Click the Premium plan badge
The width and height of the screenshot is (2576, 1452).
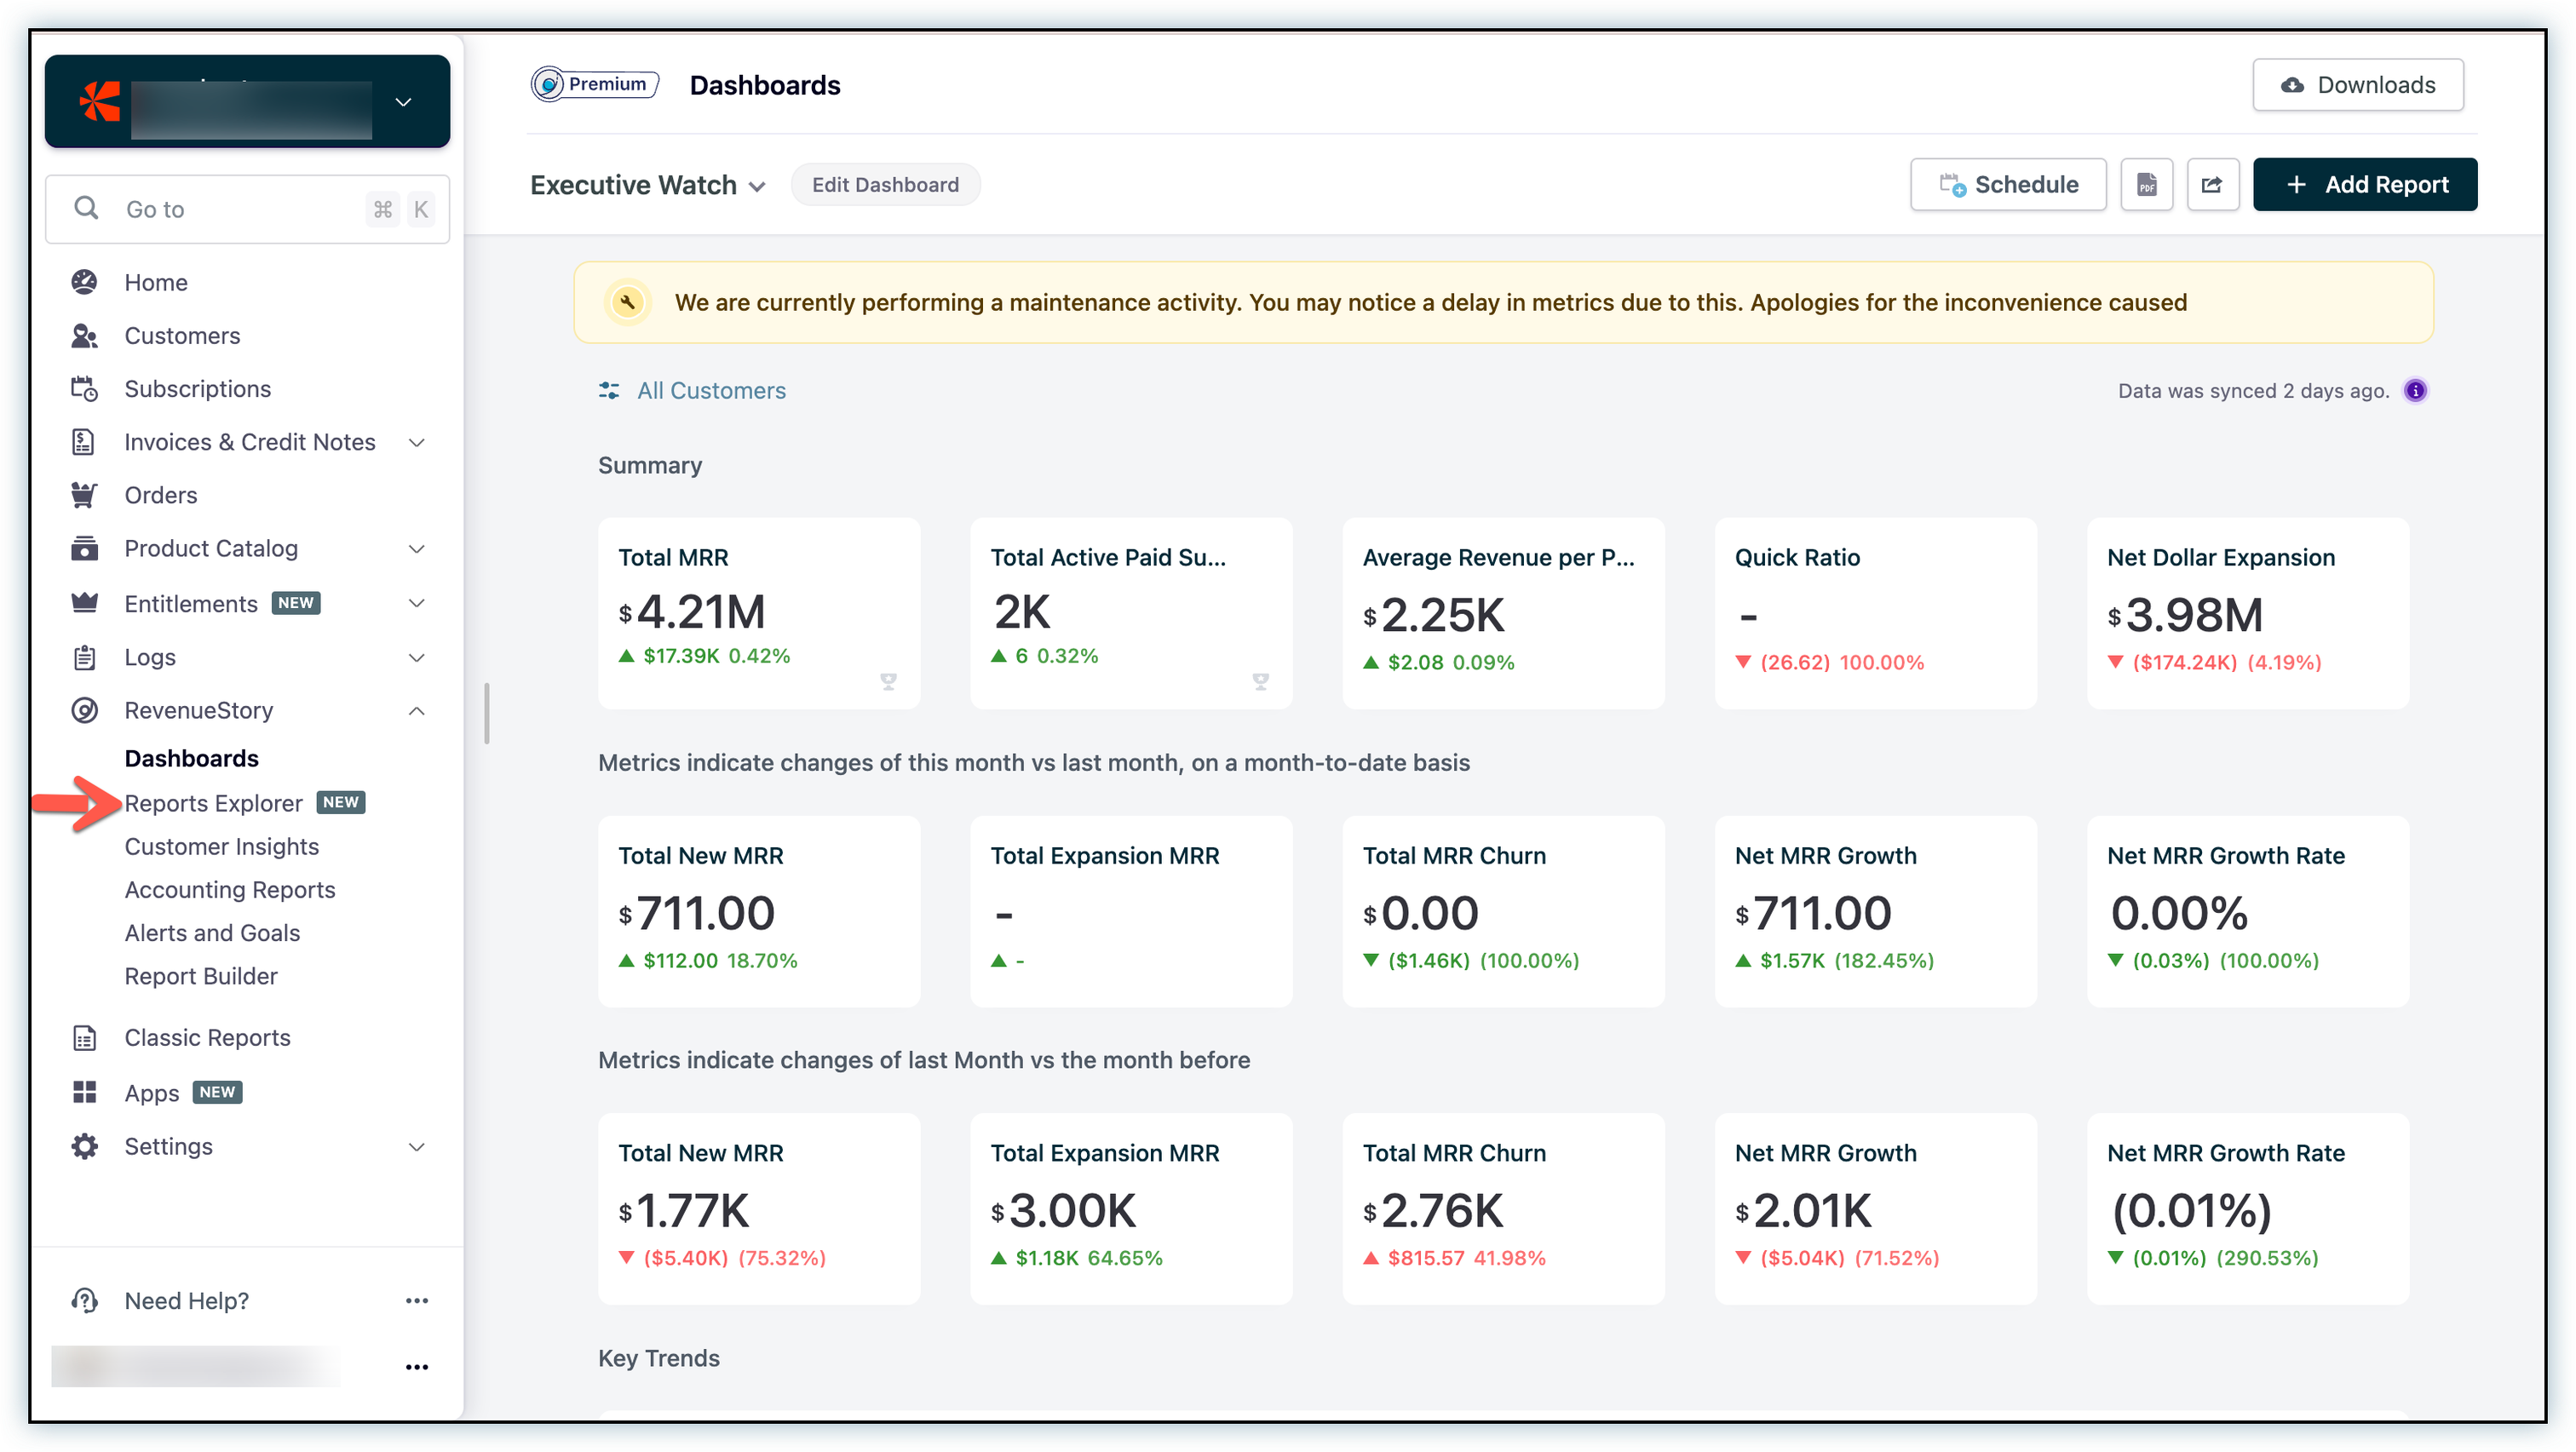pos(594,84)
